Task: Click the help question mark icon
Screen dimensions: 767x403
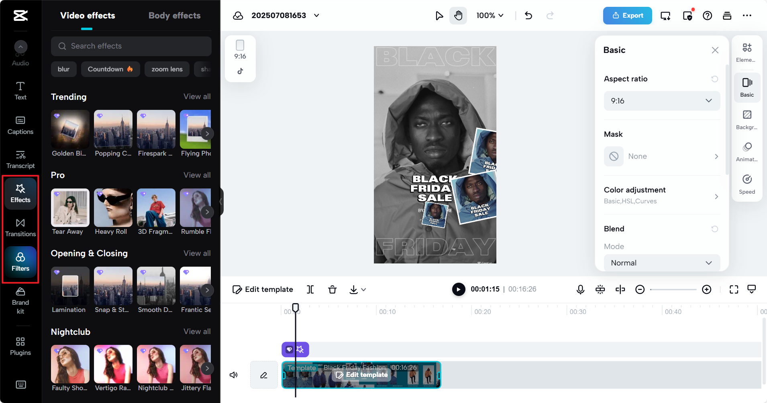Action: (707, 16)
